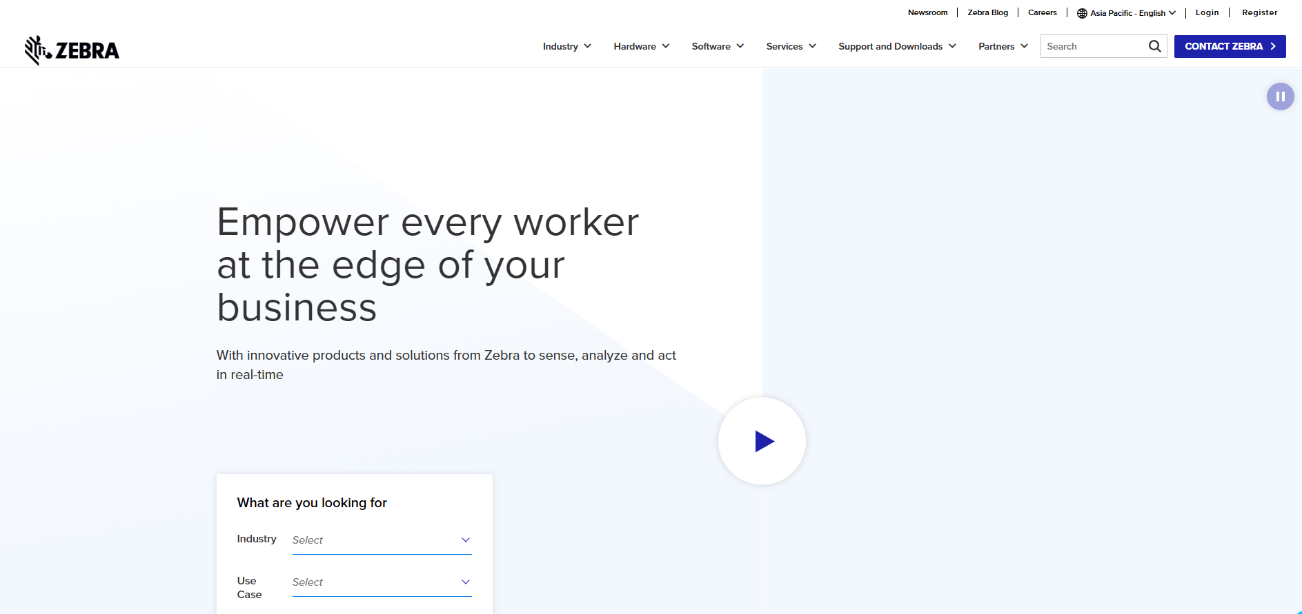Screen dimensions: 1302x614
Task: Expand the Industry navigation menu
Action: click(566, 46)
